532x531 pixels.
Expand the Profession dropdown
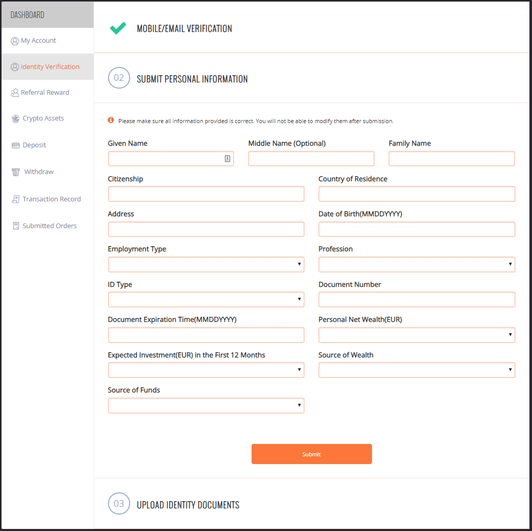coord(417,265)
